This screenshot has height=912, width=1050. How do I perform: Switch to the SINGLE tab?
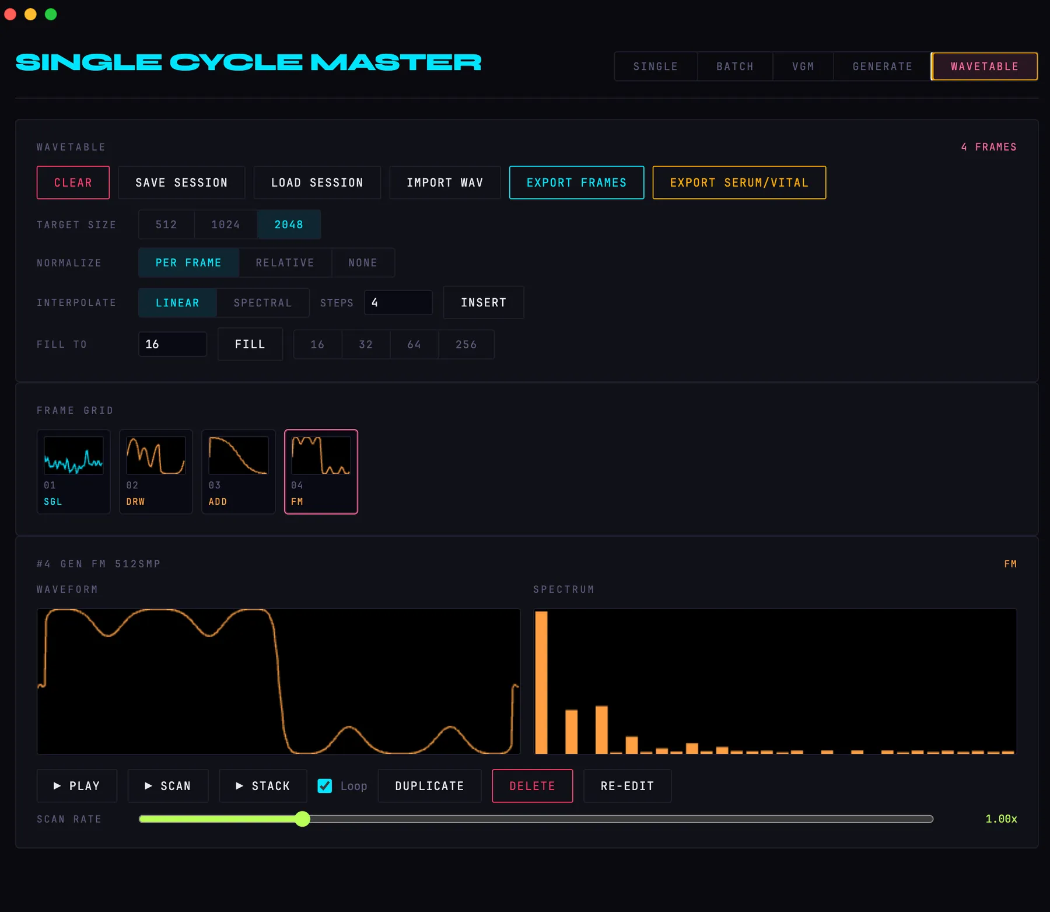coord(656,67)
